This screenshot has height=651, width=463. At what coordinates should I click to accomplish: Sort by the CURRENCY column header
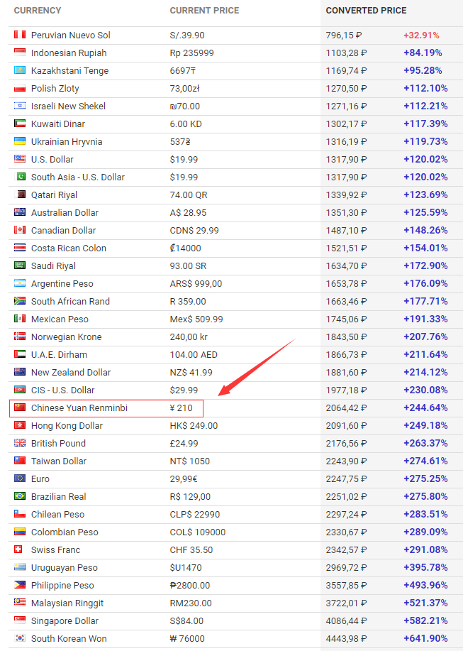38,11
